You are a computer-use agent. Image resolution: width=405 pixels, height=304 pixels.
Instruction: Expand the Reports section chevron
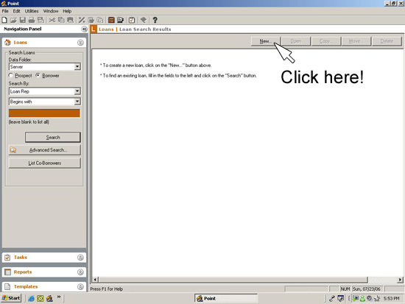tap(80, 272)
